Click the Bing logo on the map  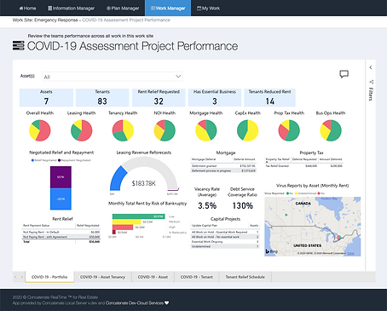point(272,251)
